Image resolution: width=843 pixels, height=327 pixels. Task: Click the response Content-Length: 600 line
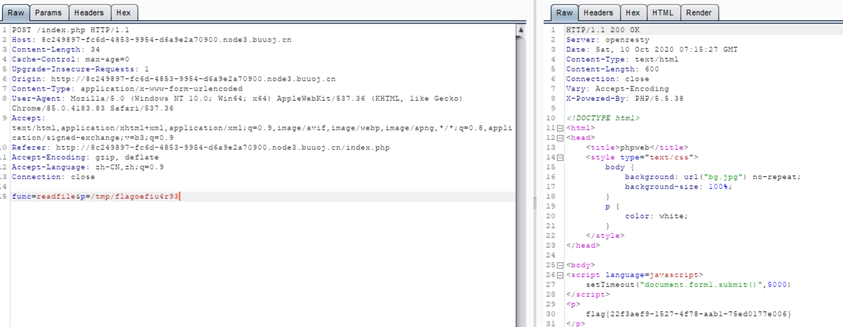(x=612, y=69)
